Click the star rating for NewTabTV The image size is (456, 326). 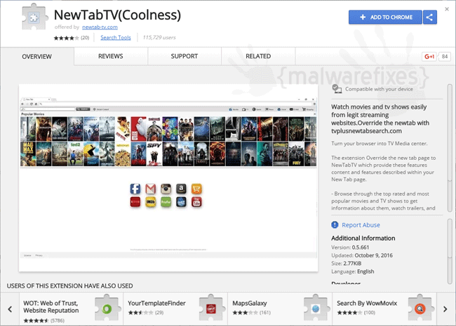click(66, 38)
